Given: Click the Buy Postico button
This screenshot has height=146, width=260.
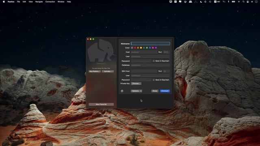Looking at the screenshot, I should tap(95, 71).
